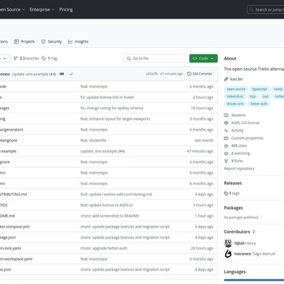Click tveronesi contributor avatar
The height and width of the screenshot is (284, 284).
click(228, 254)
